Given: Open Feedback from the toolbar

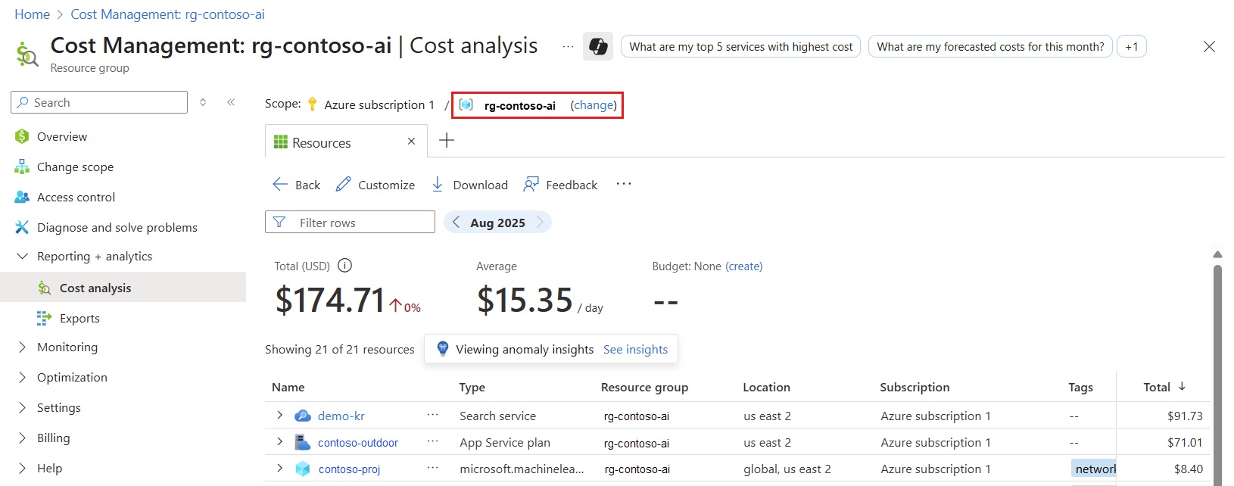Looking at the screenshot, I should pos(560,185).
